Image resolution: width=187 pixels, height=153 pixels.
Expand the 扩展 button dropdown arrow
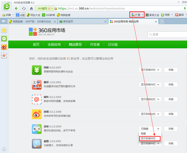point(142,15)
